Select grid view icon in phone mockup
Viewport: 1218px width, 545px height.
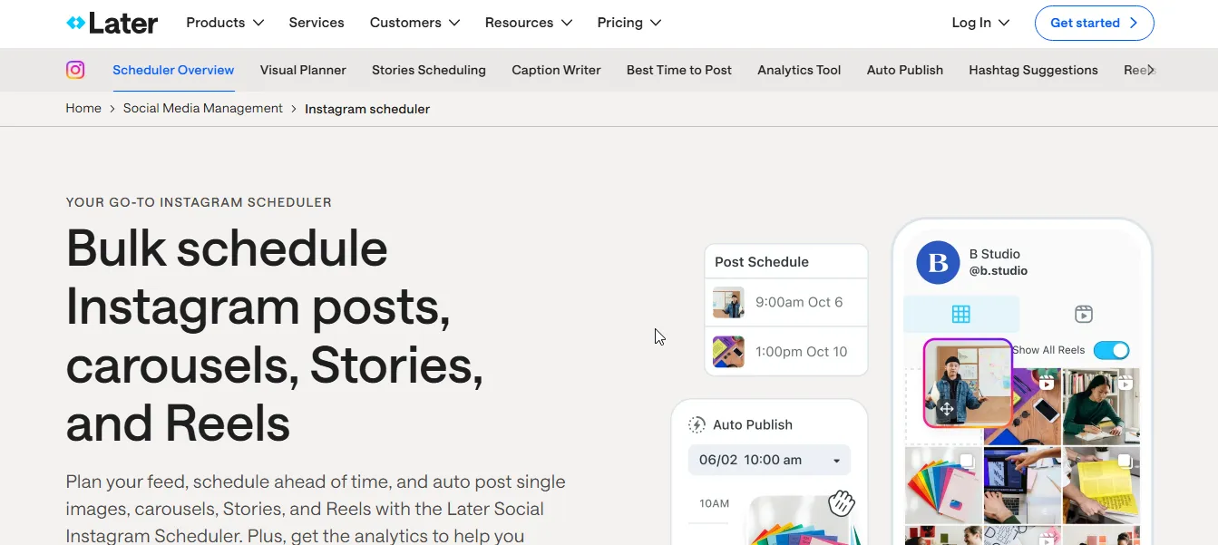[x=961, y=315]
